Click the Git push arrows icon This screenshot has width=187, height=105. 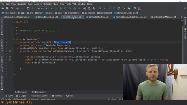point(114,8)
